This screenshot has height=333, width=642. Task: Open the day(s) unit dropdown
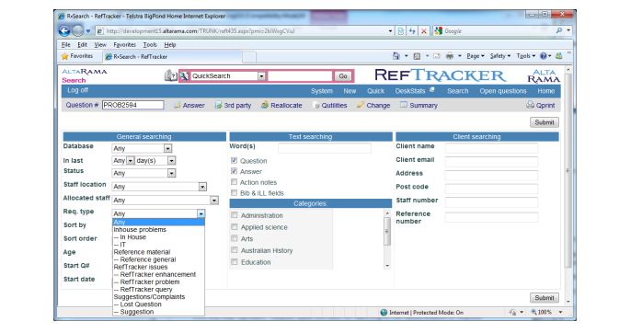tap(172, 161)
